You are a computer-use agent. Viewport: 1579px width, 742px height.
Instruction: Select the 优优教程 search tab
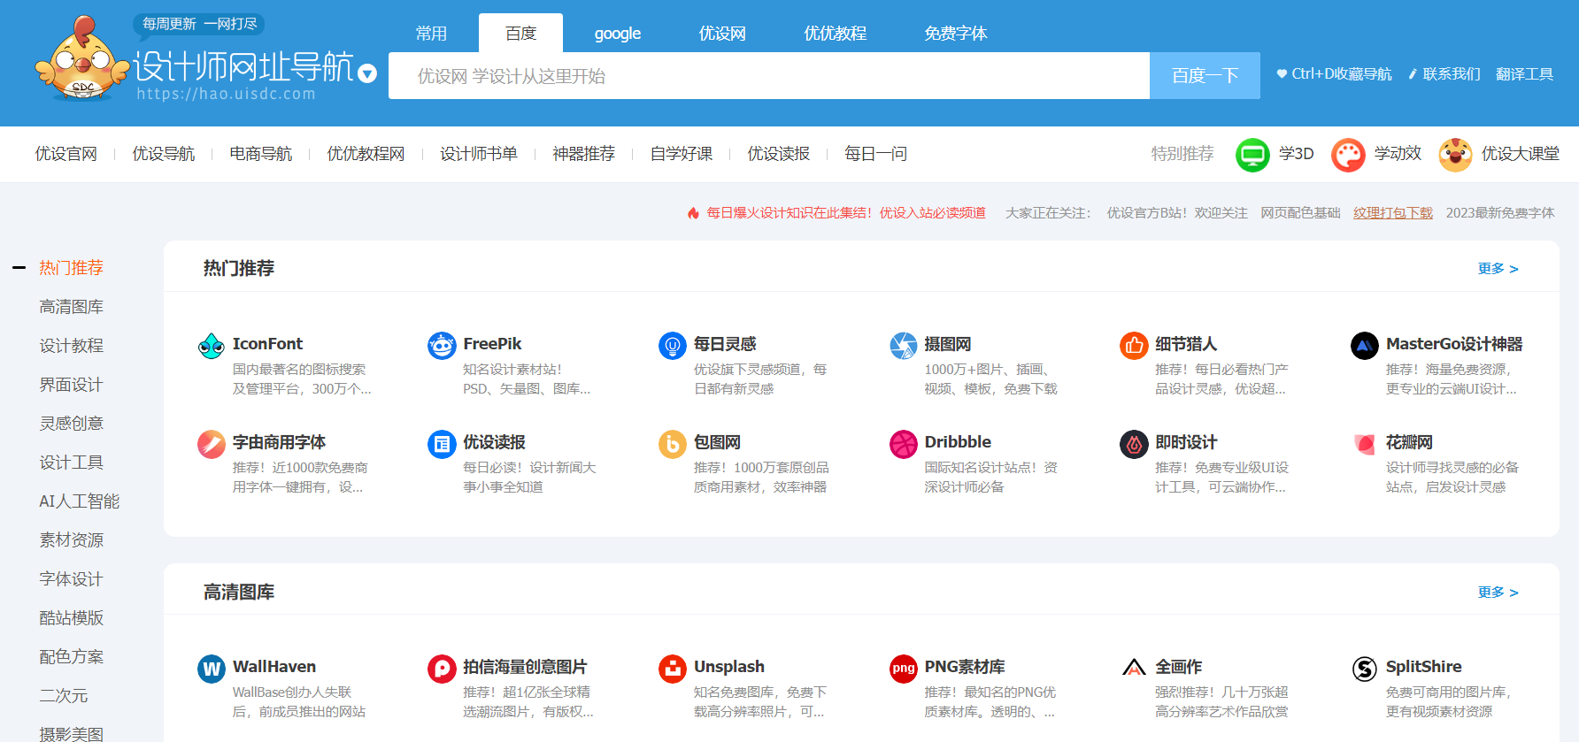(835, 34)
